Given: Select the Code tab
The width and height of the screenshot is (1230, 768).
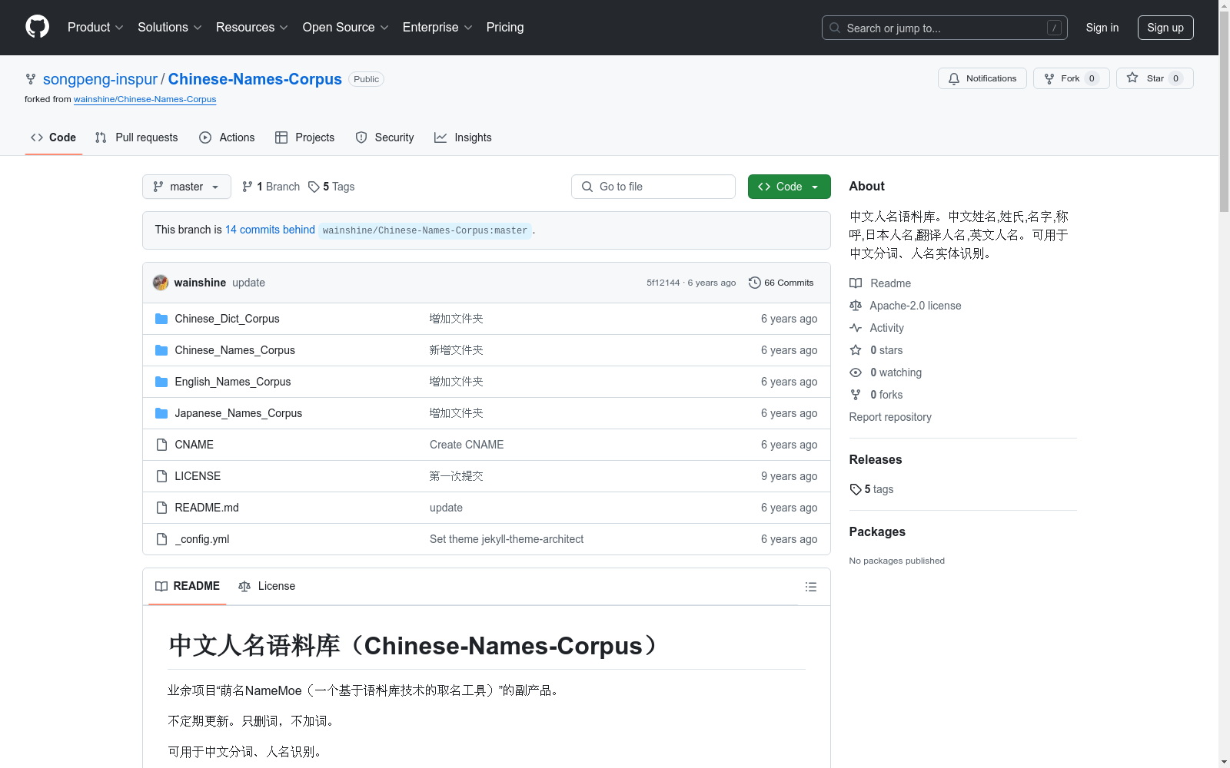Looking at the screenshot, I should [x=53, y=137].
